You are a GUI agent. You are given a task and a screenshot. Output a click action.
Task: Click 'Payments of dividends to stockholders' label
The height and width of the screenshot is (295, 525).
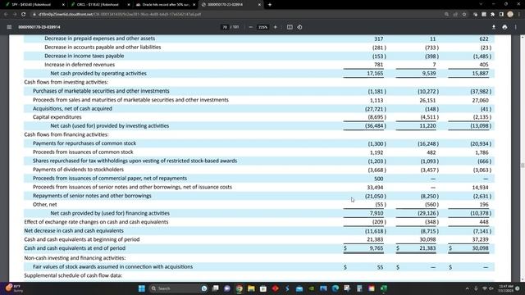click(78, 170)
